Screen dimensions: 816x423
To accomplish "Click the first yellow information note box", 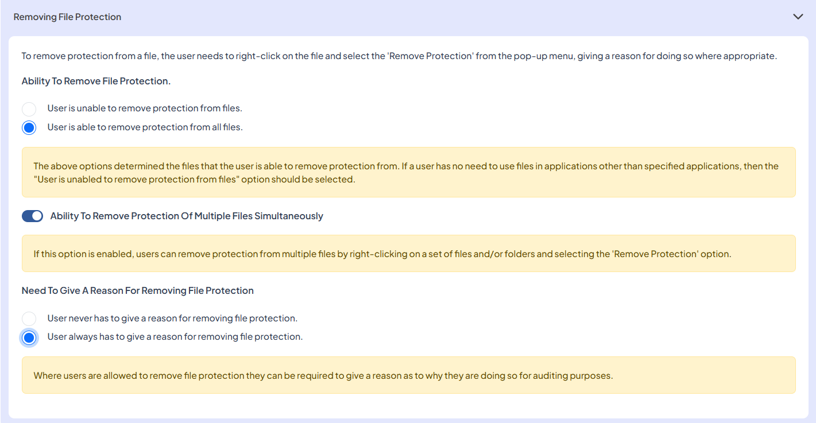I will [x=408, y=172].
